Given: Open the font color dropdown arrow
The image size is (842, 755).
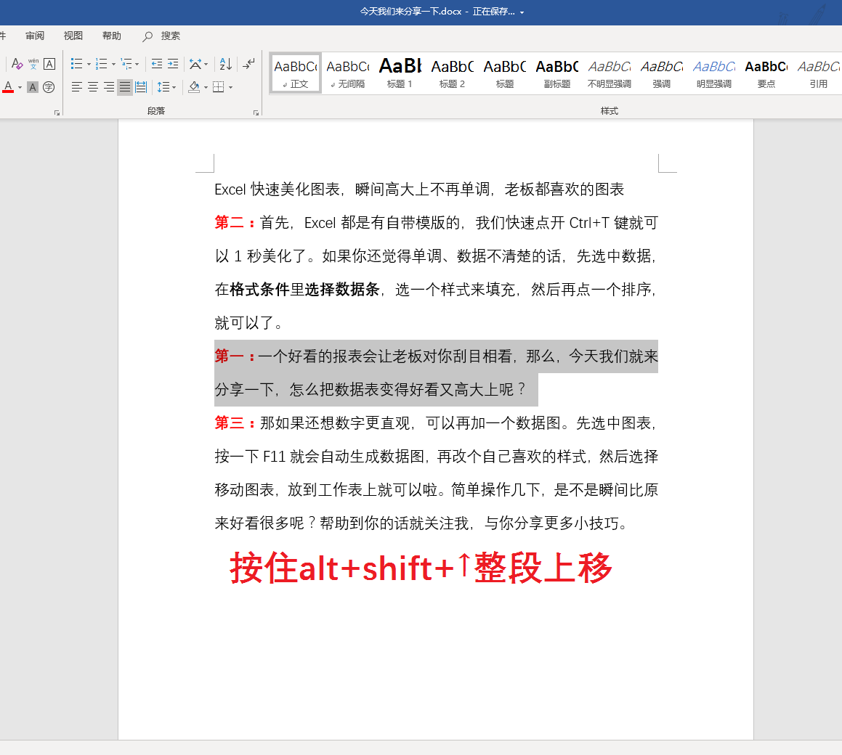Looking at the screenshot, I should (x=19, y=87).
